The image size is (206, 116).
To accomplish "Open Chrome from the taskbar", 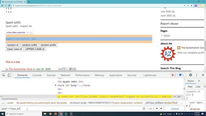I will coord(50,114).
